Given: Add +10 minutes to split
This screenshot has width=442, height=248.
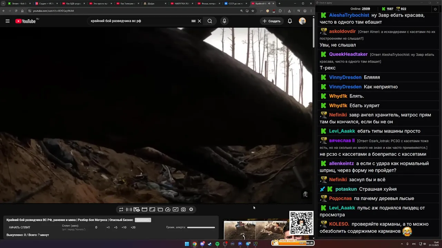Looking at the screenshot, I should 124,227.
